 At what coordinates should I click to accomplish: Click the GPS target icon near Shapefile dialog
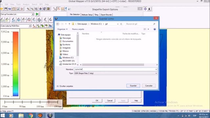145,9
